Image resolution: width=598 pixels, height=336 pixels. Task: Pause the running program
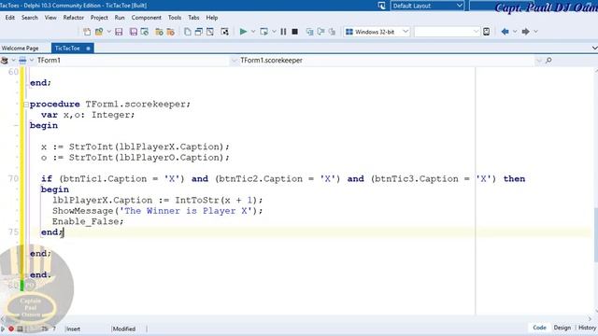click(x=283, y=32)
